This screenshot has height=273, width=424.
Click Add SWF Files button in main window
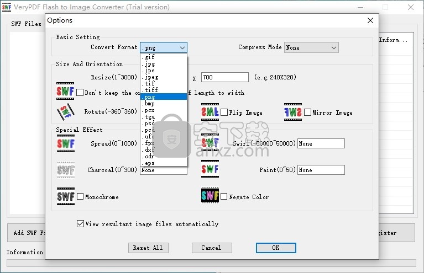click(x=26, y=233)
